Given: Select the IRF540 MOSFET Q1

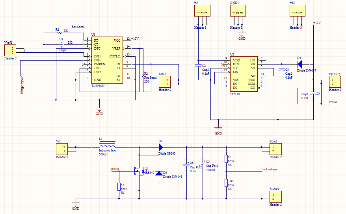Looking at the screenshot, I should coord(139,171).
